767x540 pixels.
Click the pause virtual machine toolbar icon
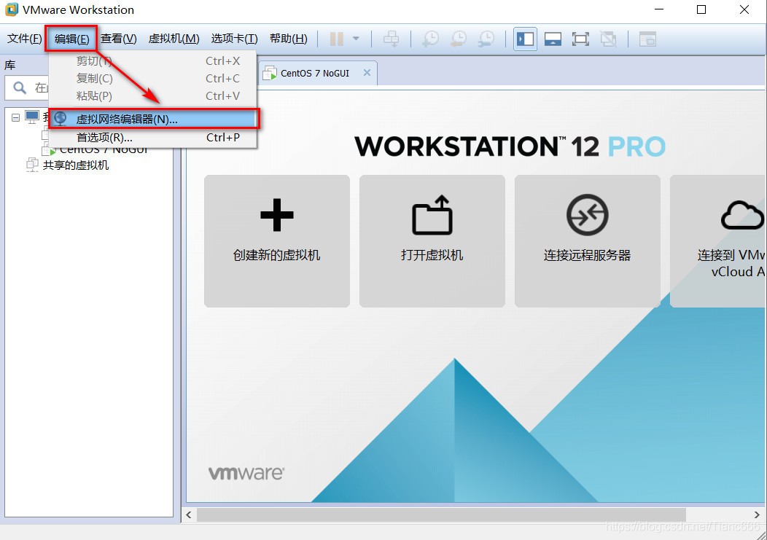[x=337, y=39]
